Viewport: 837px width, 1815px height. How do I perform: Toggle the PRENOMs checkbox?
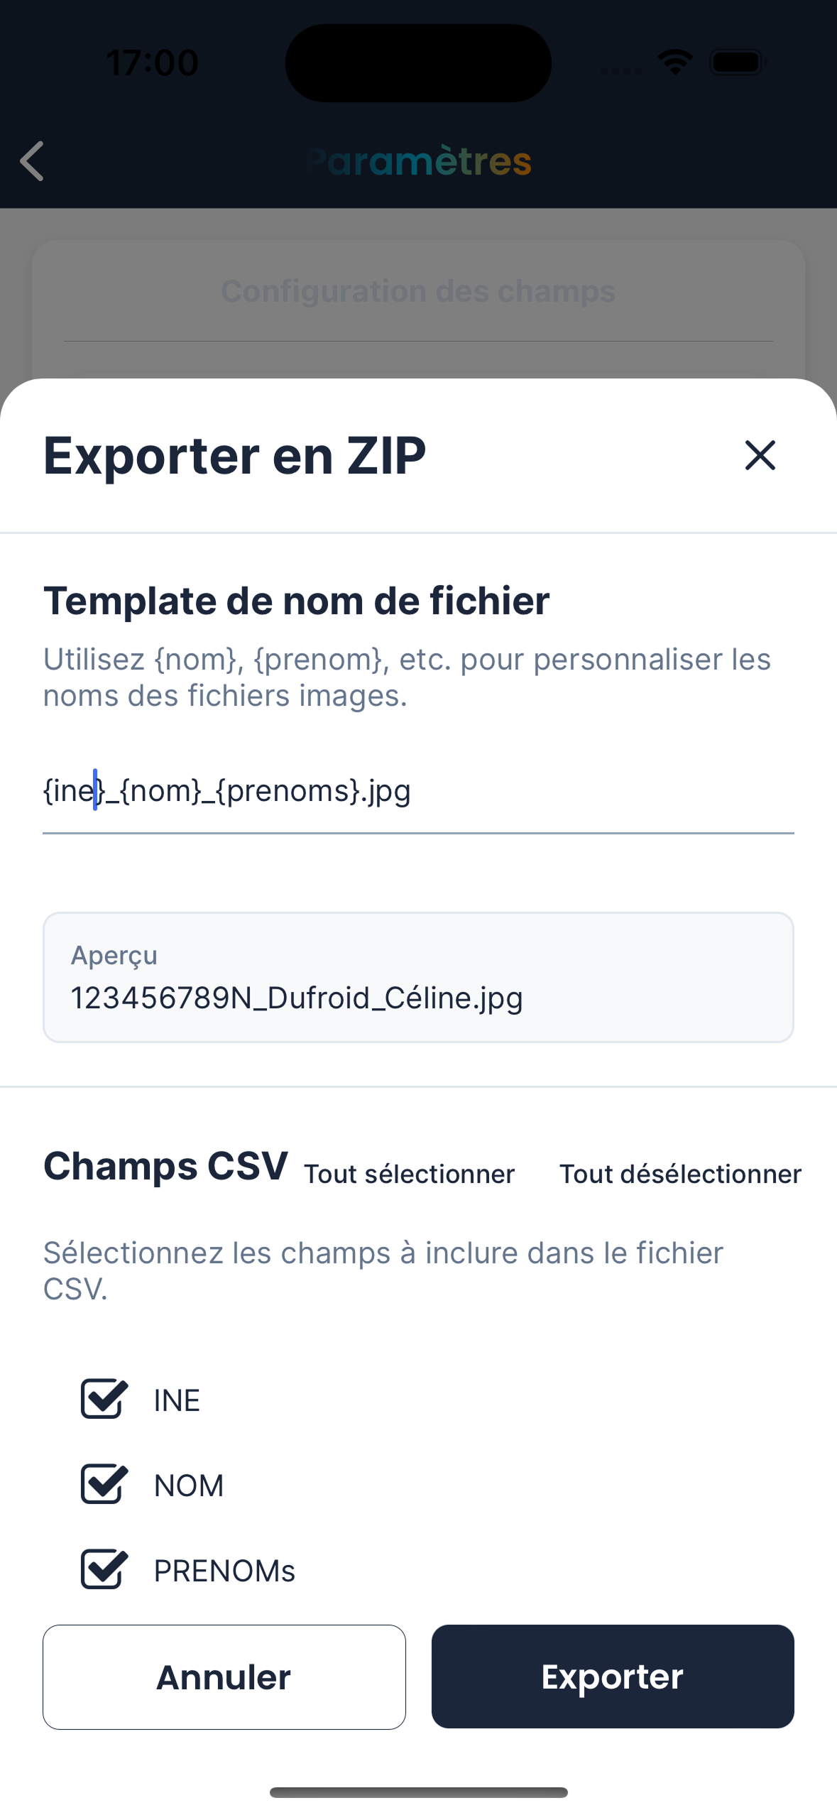pyautogui.click(x=104, y=1570)
